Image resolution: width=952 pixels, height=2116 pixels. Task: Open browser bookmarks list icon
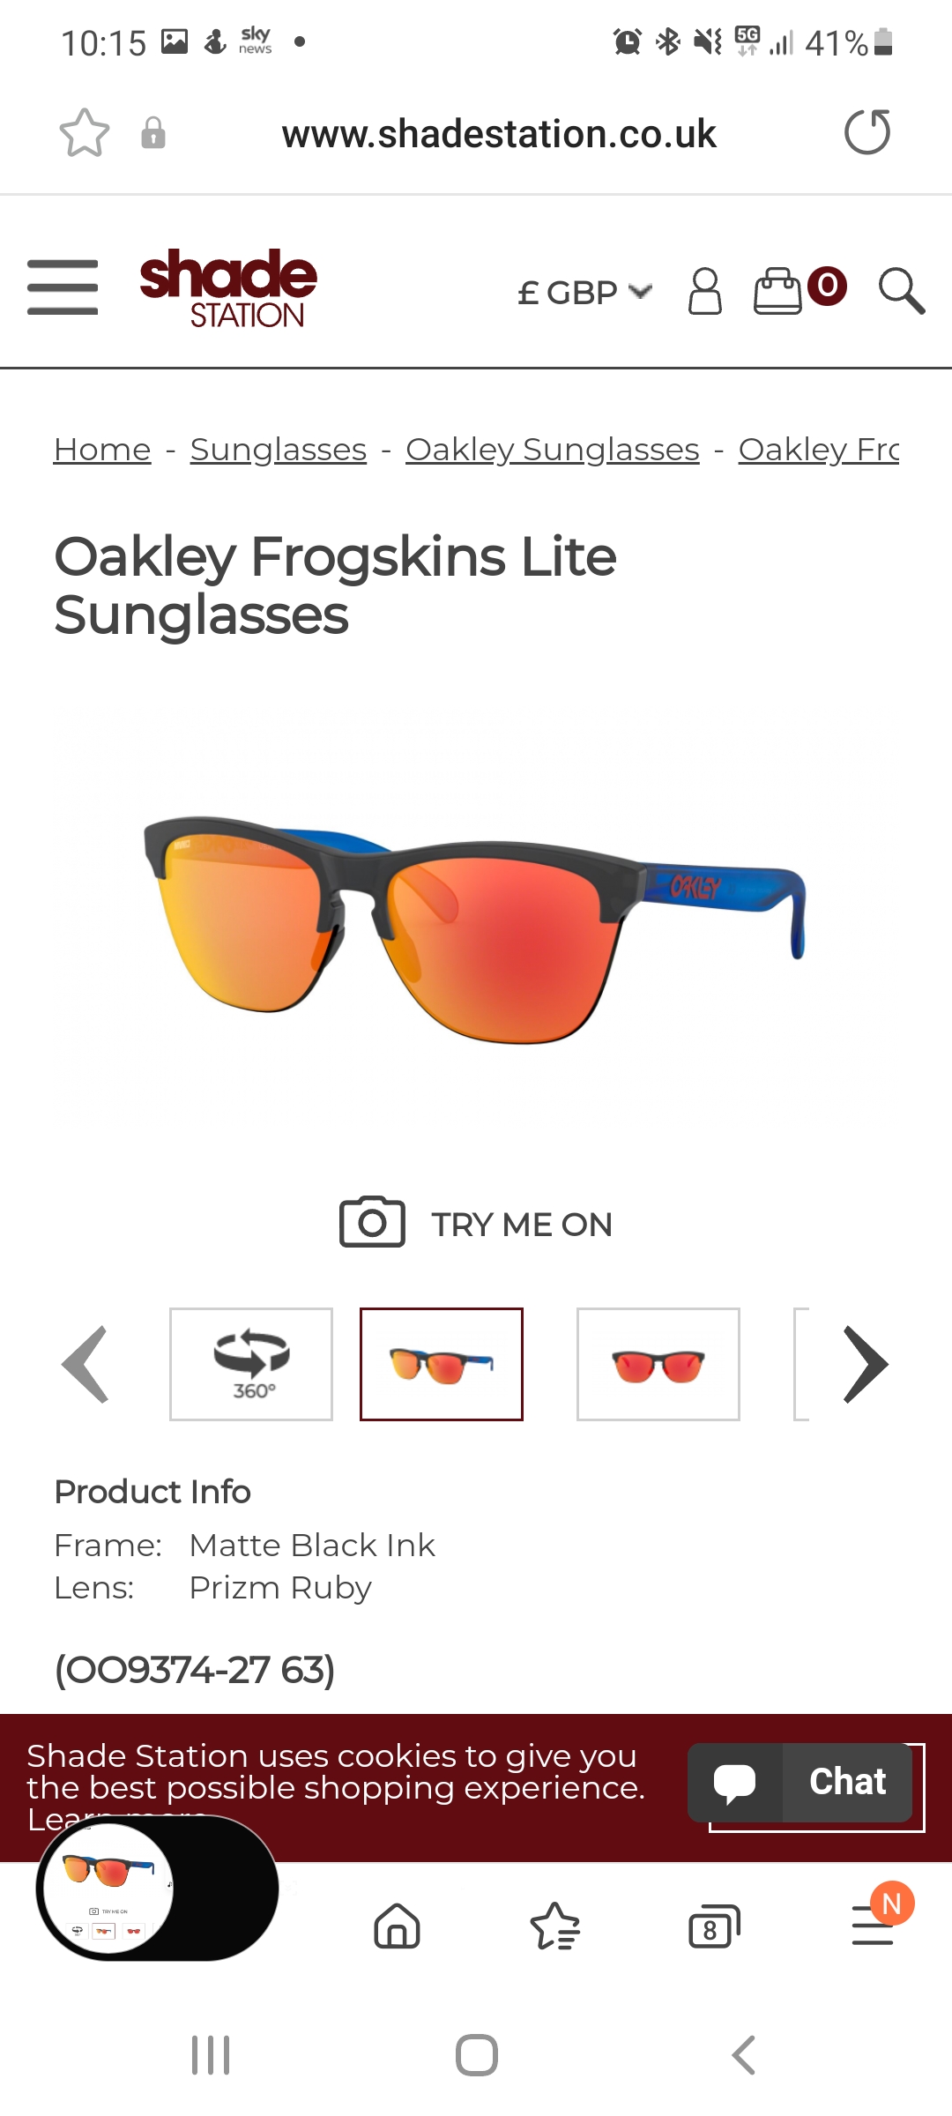click(x=555, y=1926)
